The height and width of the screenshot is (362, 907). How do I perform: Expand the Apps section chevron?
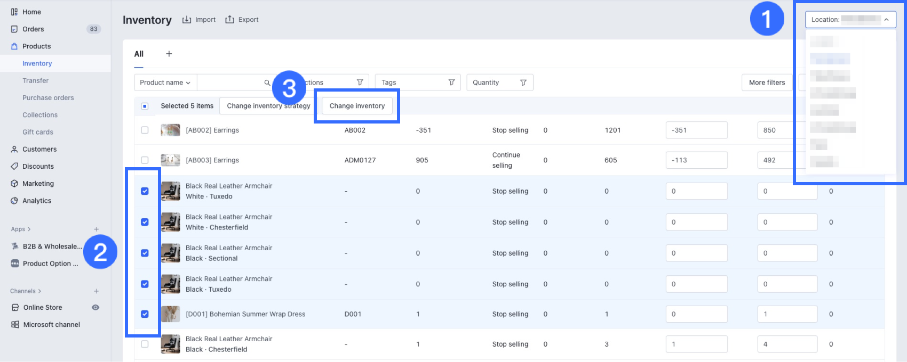point(29,229)
